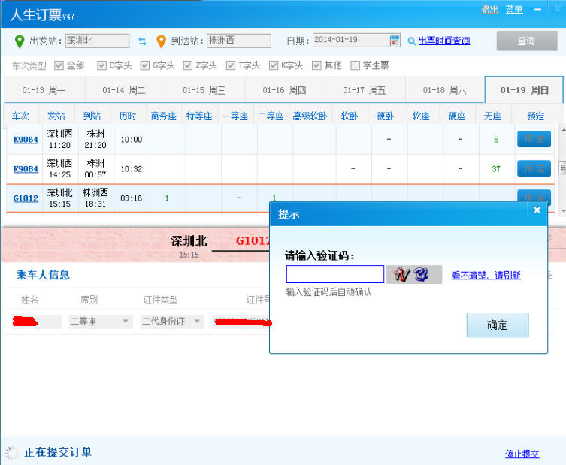Click G1012 商务座 count 1
This screenshot has height=465, width=566.
coord(167,198)
